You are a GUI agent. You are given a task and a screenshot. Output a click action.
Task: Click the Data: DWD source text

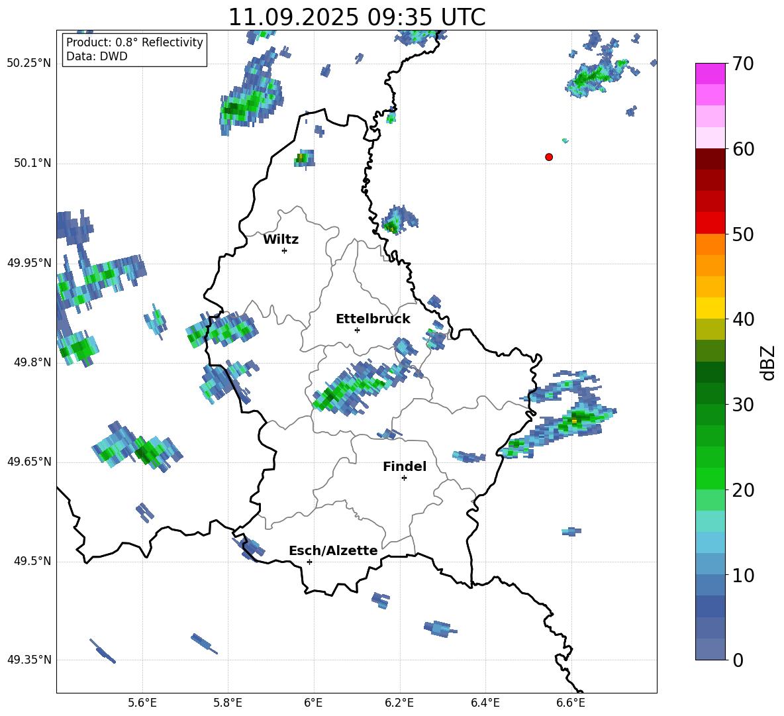pos(97,57)
